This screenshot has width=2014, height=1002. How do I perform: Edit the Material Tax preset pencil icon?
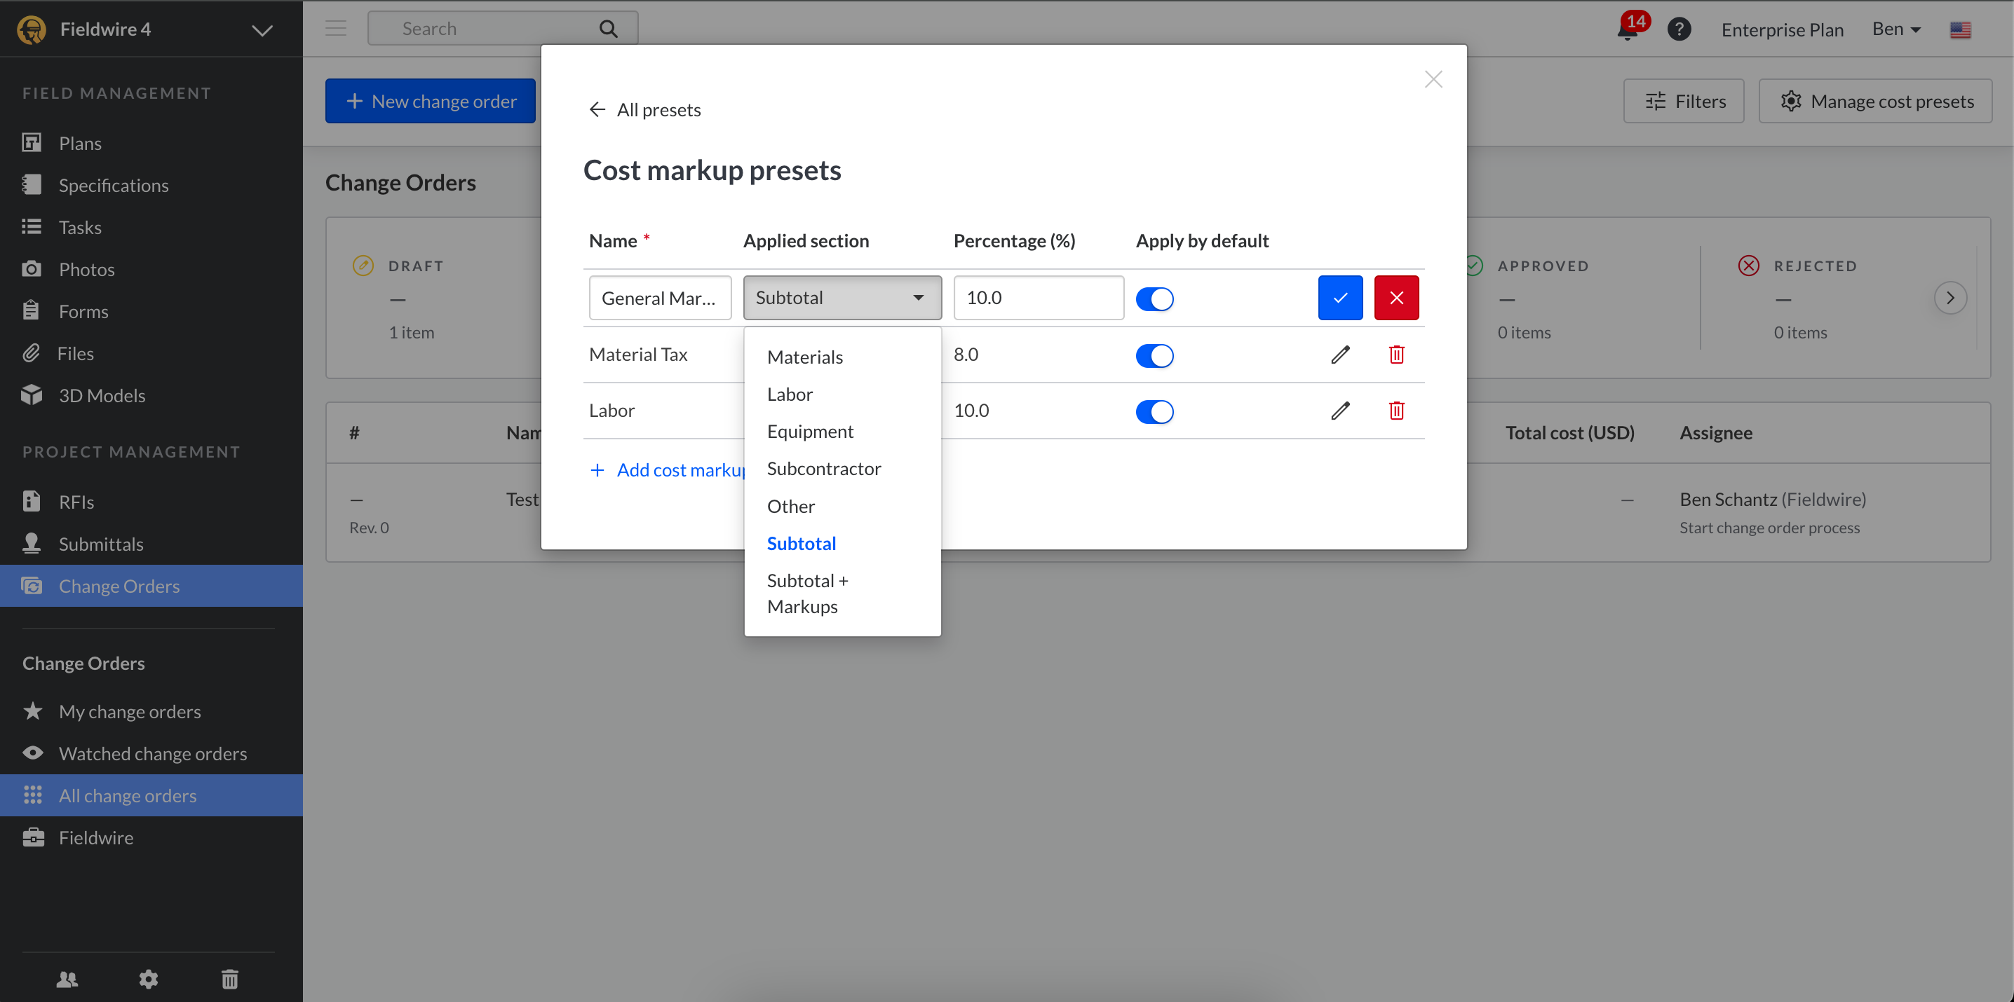[x=1339, y=355]
